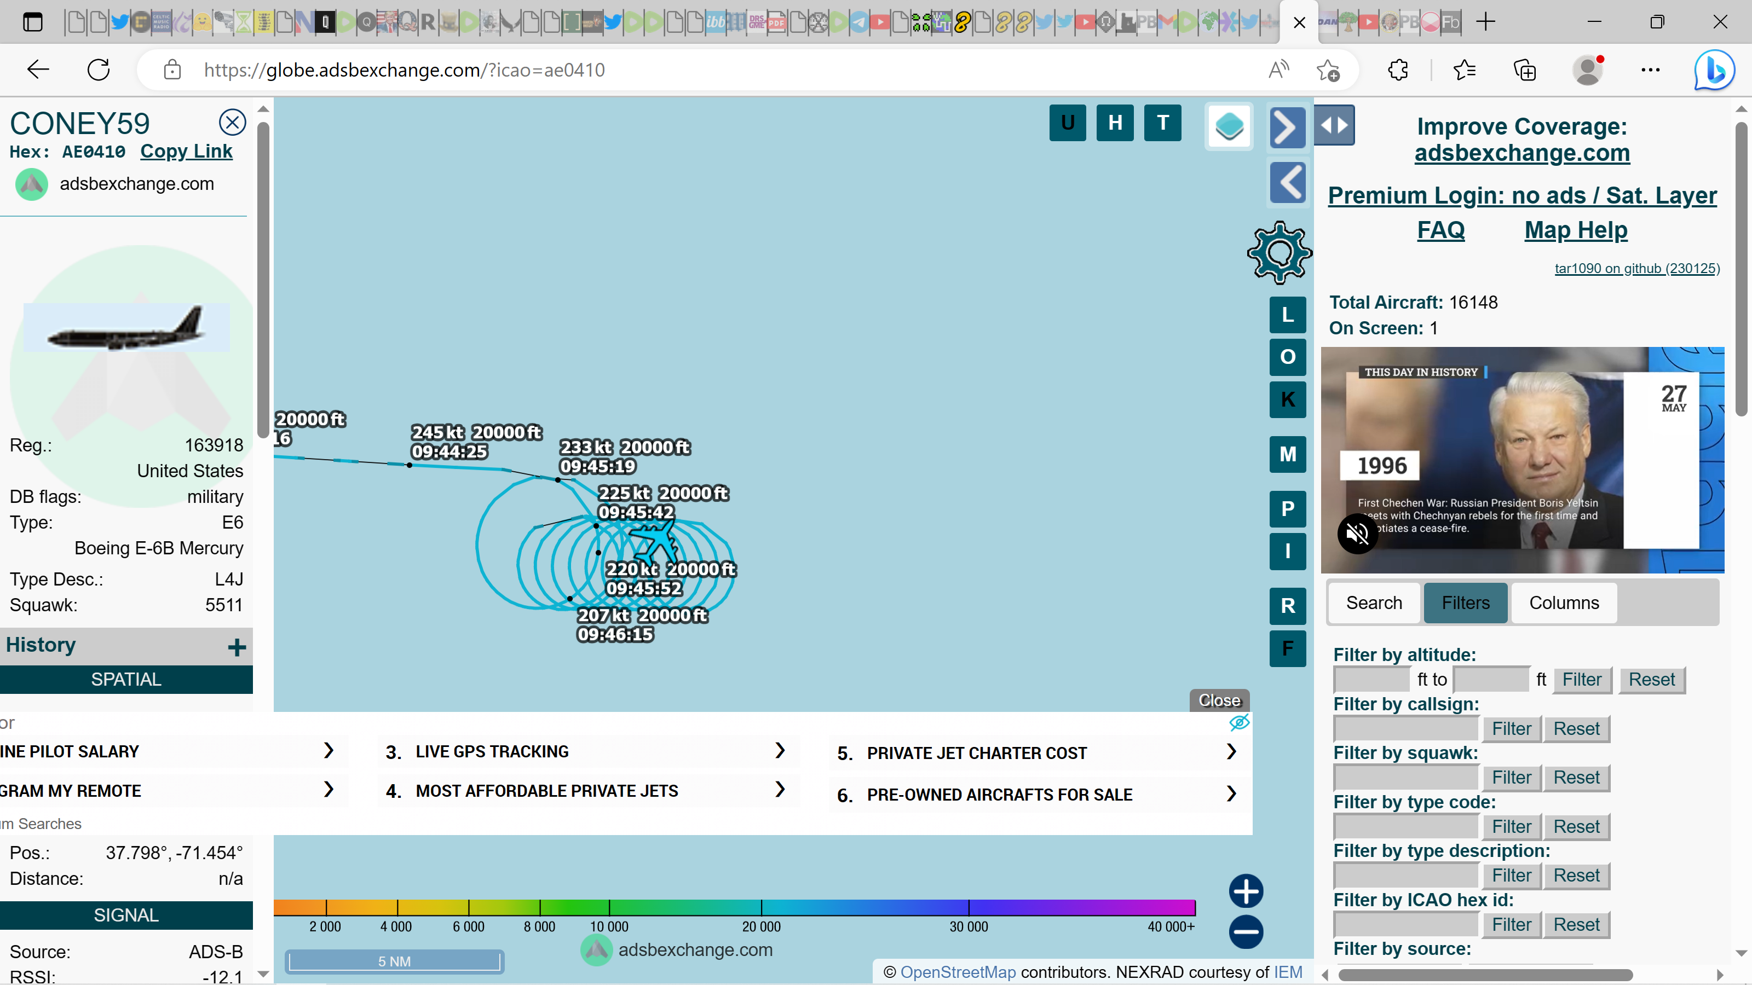Click the U map toggle button

[1068, 123]
